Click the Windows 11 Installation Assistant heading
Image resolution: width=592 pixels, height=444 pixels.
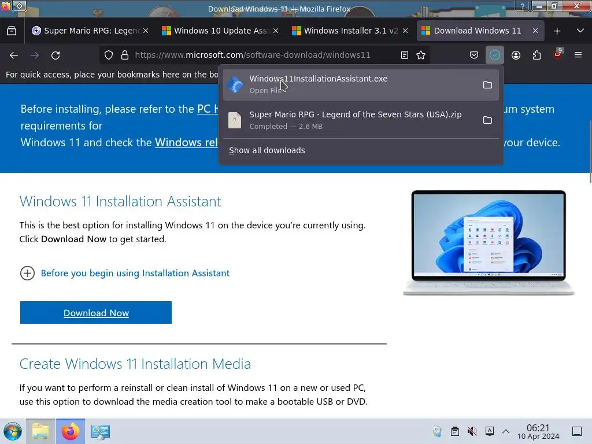(120, 201)
